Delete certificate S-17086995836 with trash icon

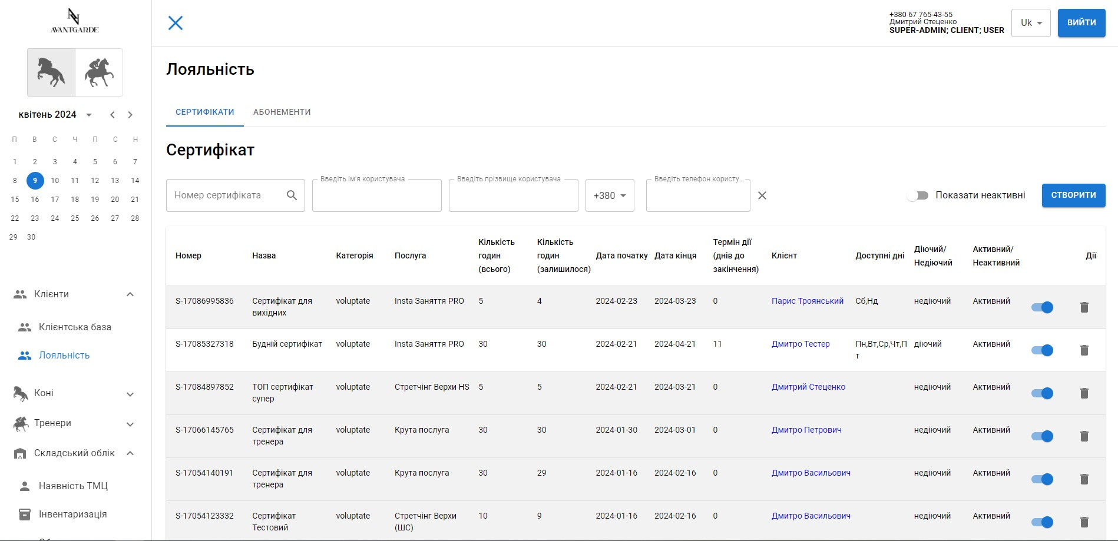coord(1084,307)
